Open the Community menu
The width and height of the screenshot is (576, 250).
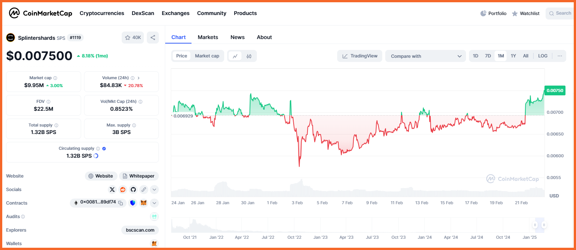pos(212,13)
